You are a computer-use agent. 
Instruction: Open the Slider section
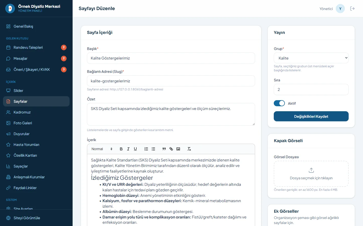pyautogui.click(x=36, y=91)
